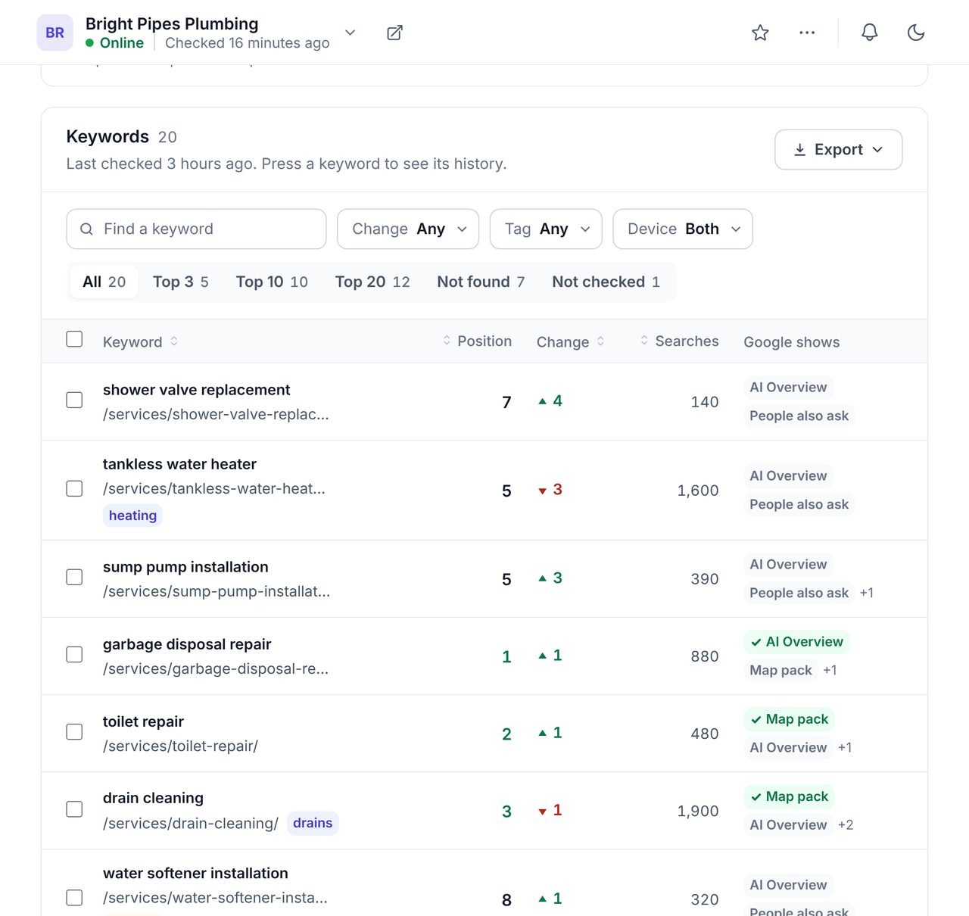Toggle dark mode moon icon
The image size is (969, 916).
click(916, 33)
